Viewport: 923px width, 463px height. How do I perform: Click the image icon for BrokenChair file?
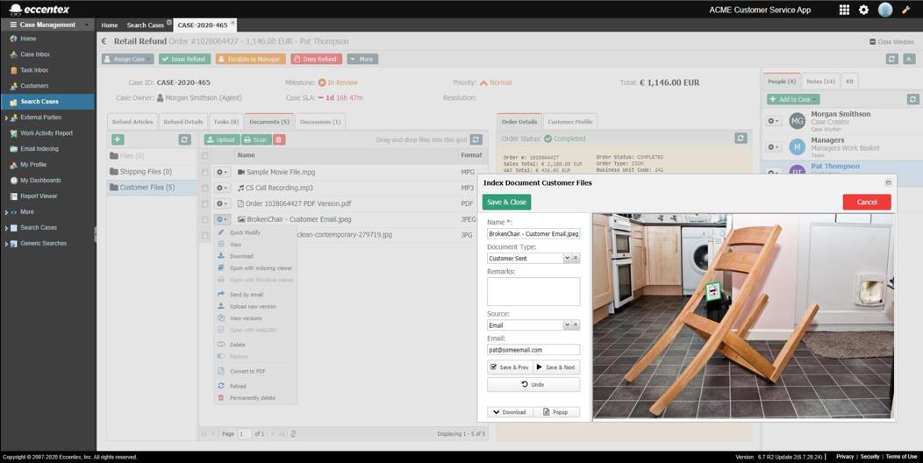pyautogui.click(x=240, y=219)
